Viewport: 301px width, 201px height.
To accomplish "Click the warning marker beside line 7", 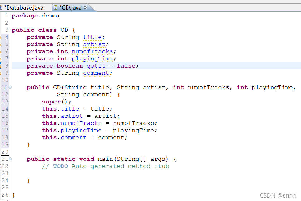I will (2, 58).
